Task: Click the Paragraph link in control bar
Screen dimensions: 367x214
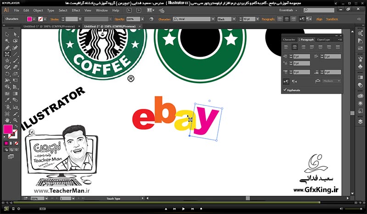Action: (x=268, y=19)
